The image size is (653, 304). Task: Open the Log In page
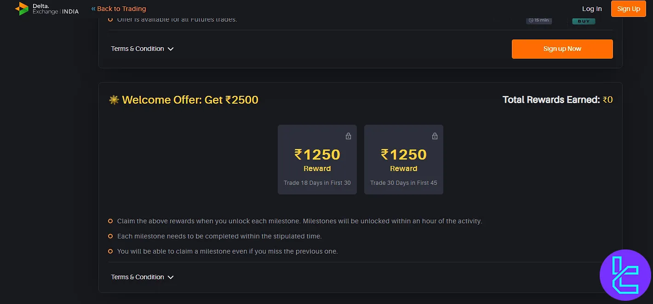(x=592, y=9)
